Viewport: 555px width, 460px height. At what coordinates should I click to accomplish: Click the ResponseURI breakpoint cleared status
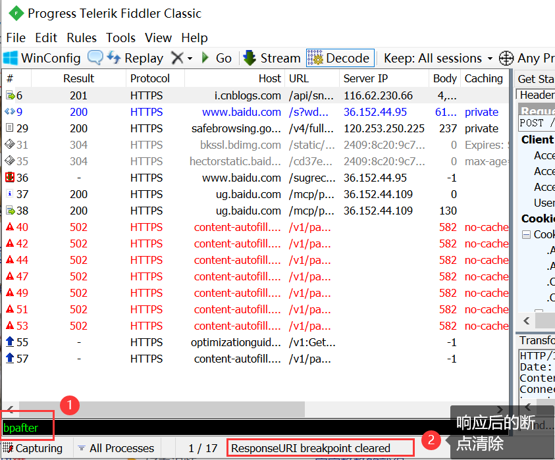click(310, 448)
